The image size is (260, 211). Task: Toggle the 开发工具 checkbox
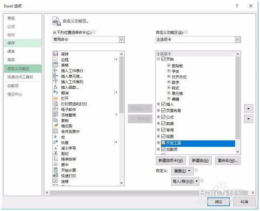pos(163,143)
